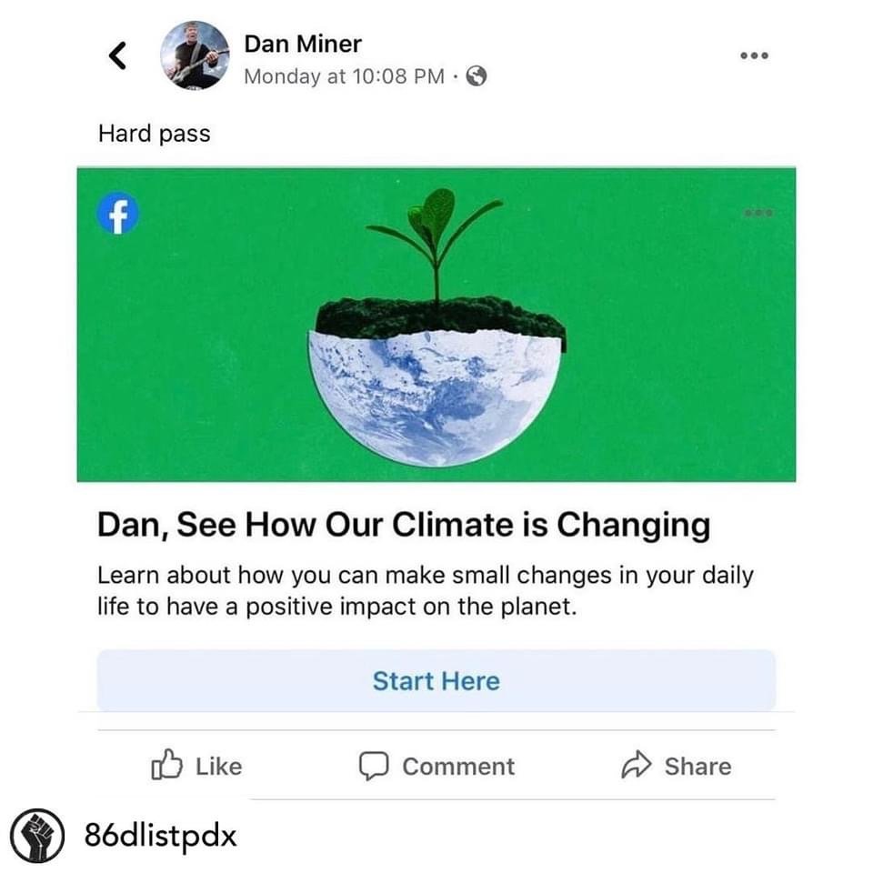
Task: Open Dan Miner's profile picture
Action: [195, 55]
